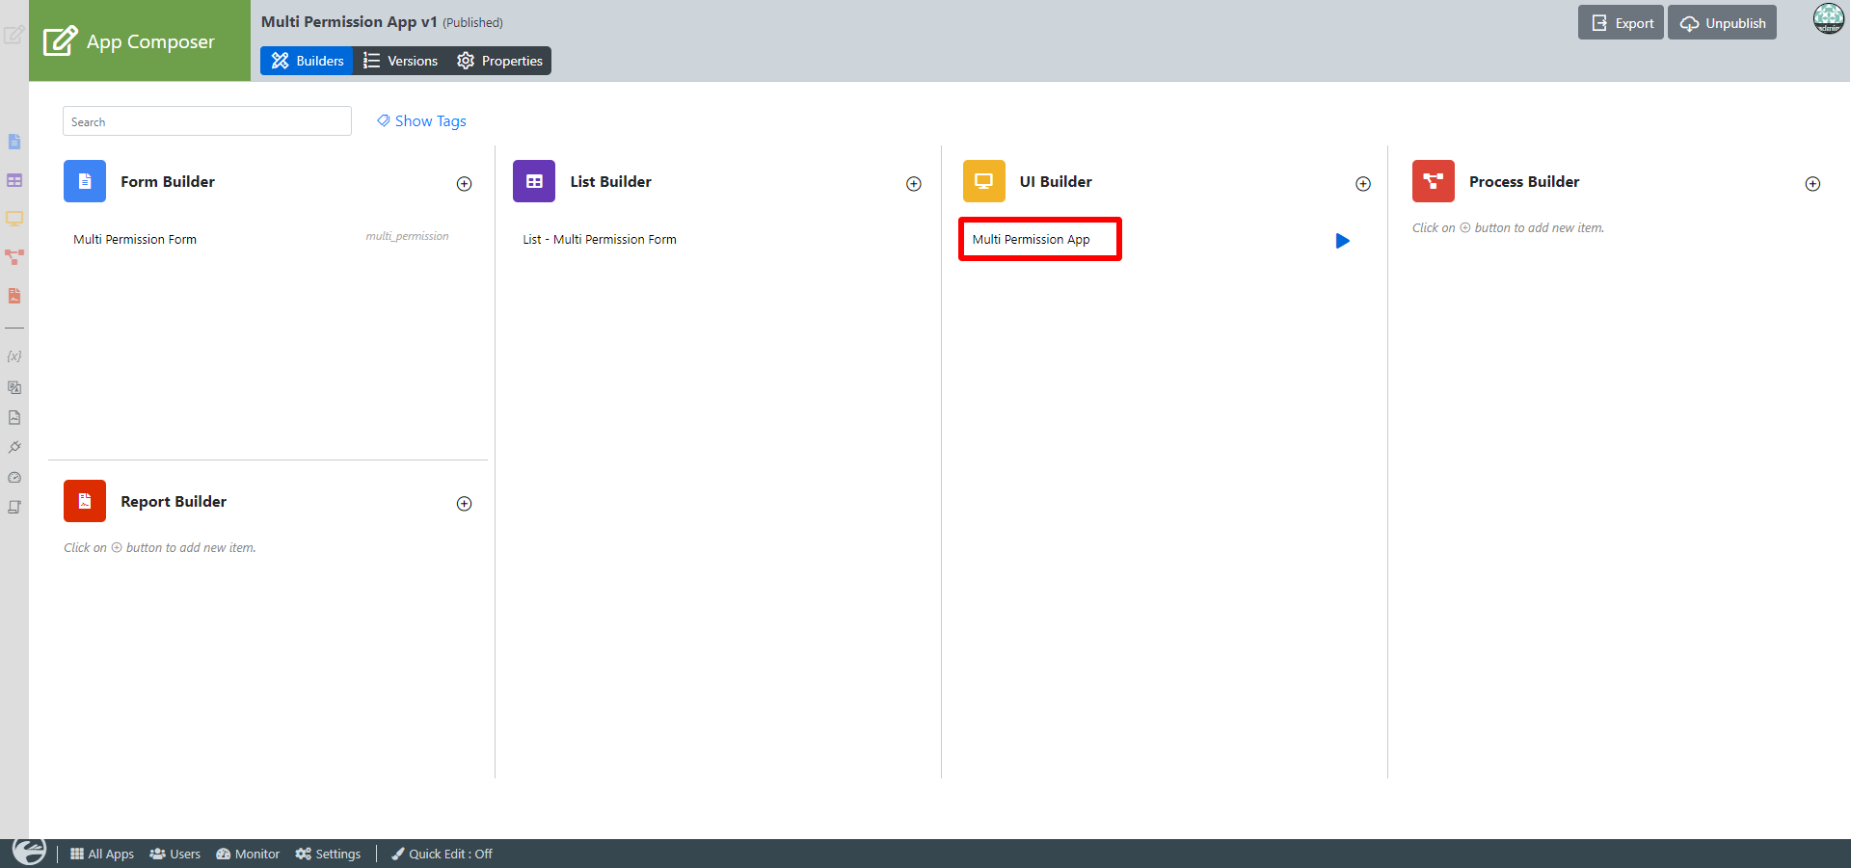1851x868 pixels.
Task: Open environment variables {x} sidebar icon
Action: 14,356
